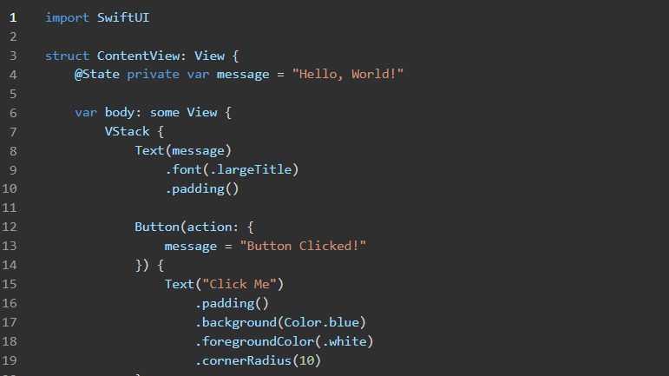Click the @State property wrapper

[97, 75]
